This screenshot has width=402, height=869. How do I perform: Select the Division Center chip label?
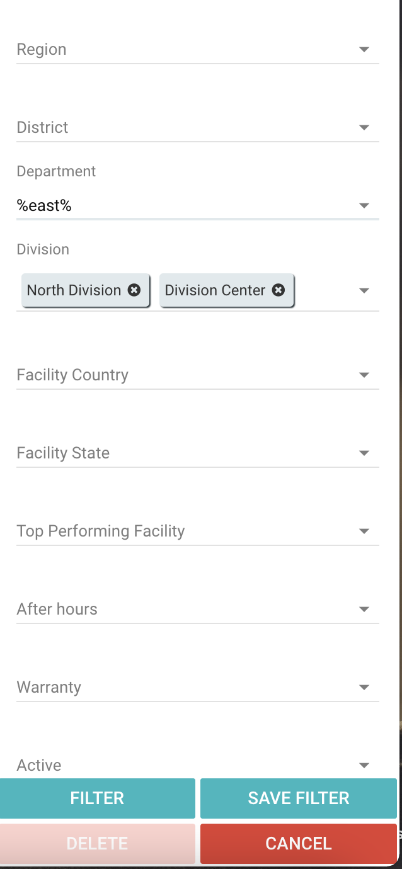215,290
